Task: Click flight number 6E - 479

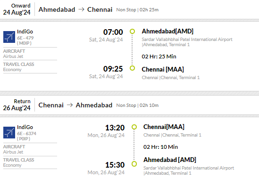Action: 25,38
